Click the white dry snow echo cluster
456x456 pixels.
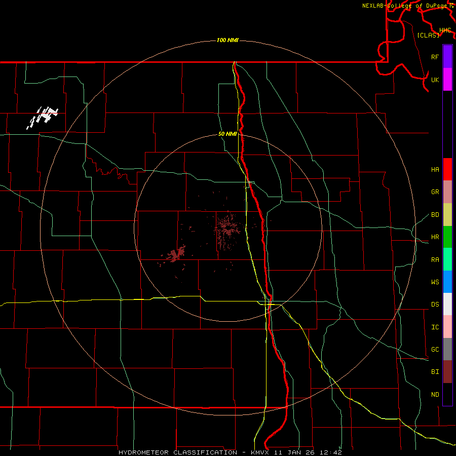coord(43,118)
